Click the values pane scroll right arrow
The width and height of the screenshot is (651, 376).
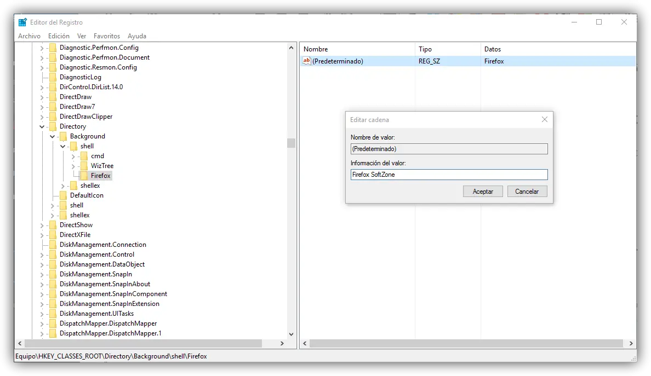631,344
